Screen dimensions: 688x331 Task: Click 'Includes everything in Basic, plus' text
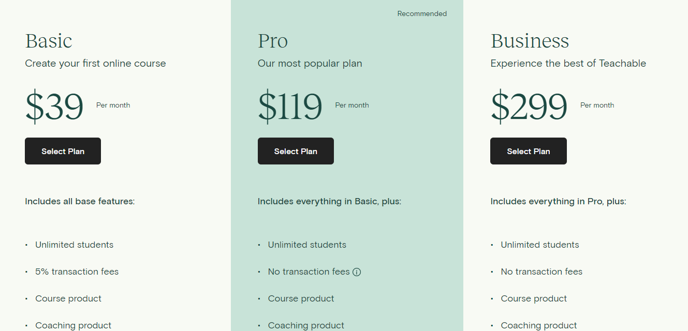(x=329, y=201)
